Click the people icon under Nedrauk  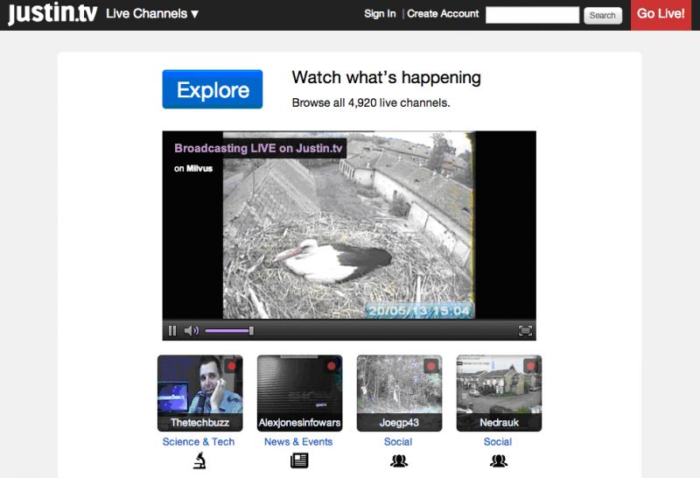pyautogui.click(x=498, y=460)
